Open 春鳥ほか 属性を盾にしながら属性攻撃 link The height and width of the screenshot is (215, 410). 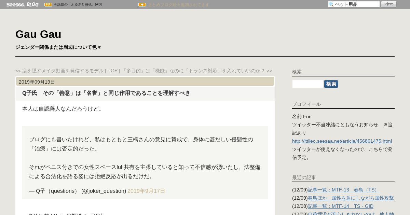[351, 198]
